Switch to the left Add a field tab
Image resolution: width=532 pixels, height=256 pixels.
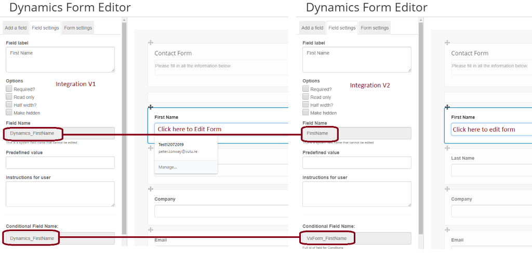[x=16, y=28]
